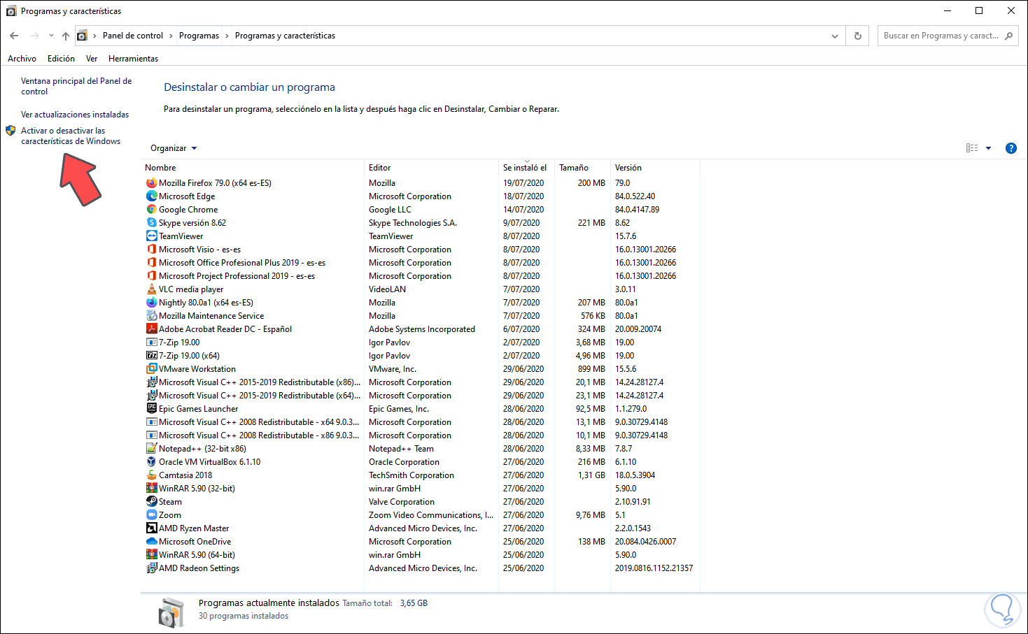Open the recent locations chevron
This screenshot has height=634, width=1028.
[51, 36]
